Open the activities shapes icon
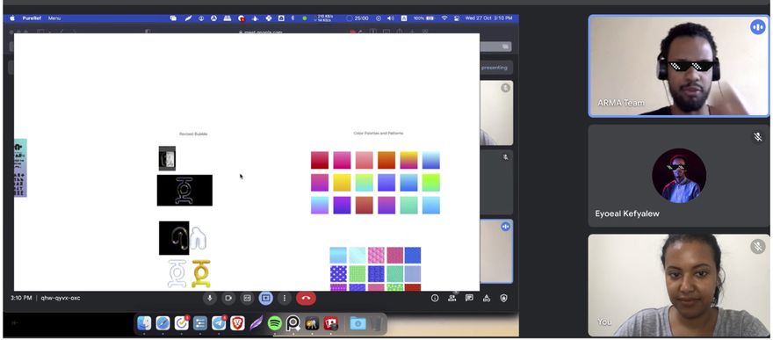This screenshot has width=773, height=340. [487, 298]
